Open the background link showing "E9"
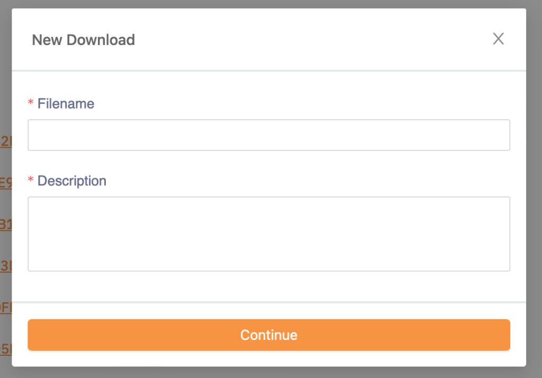 (5, 183)
